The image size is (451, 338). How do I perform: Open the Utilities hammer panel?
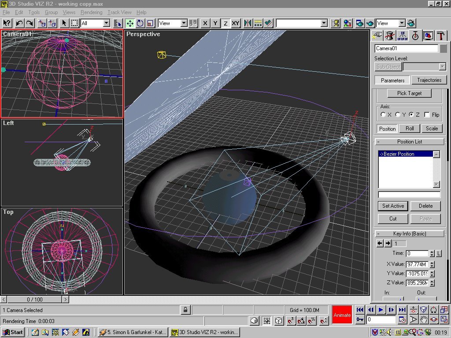pyautogui.click(x=440, y=36)
